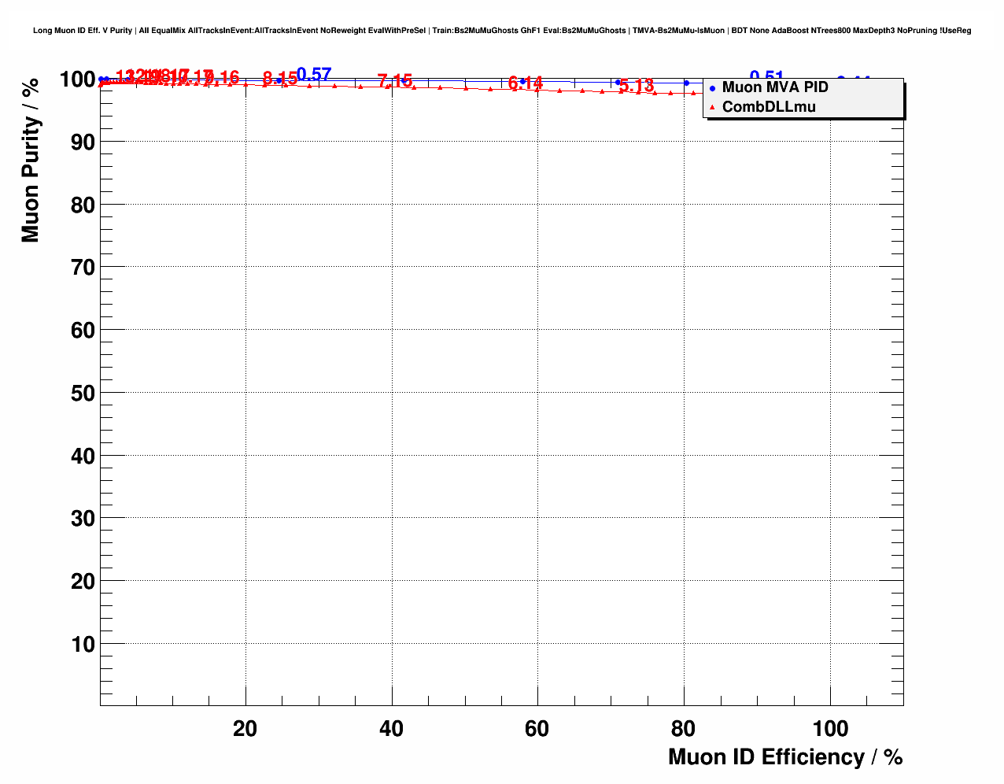1004x784 pixels.
Task: Click the blue 0.57 data label
Action: point(314,75)
